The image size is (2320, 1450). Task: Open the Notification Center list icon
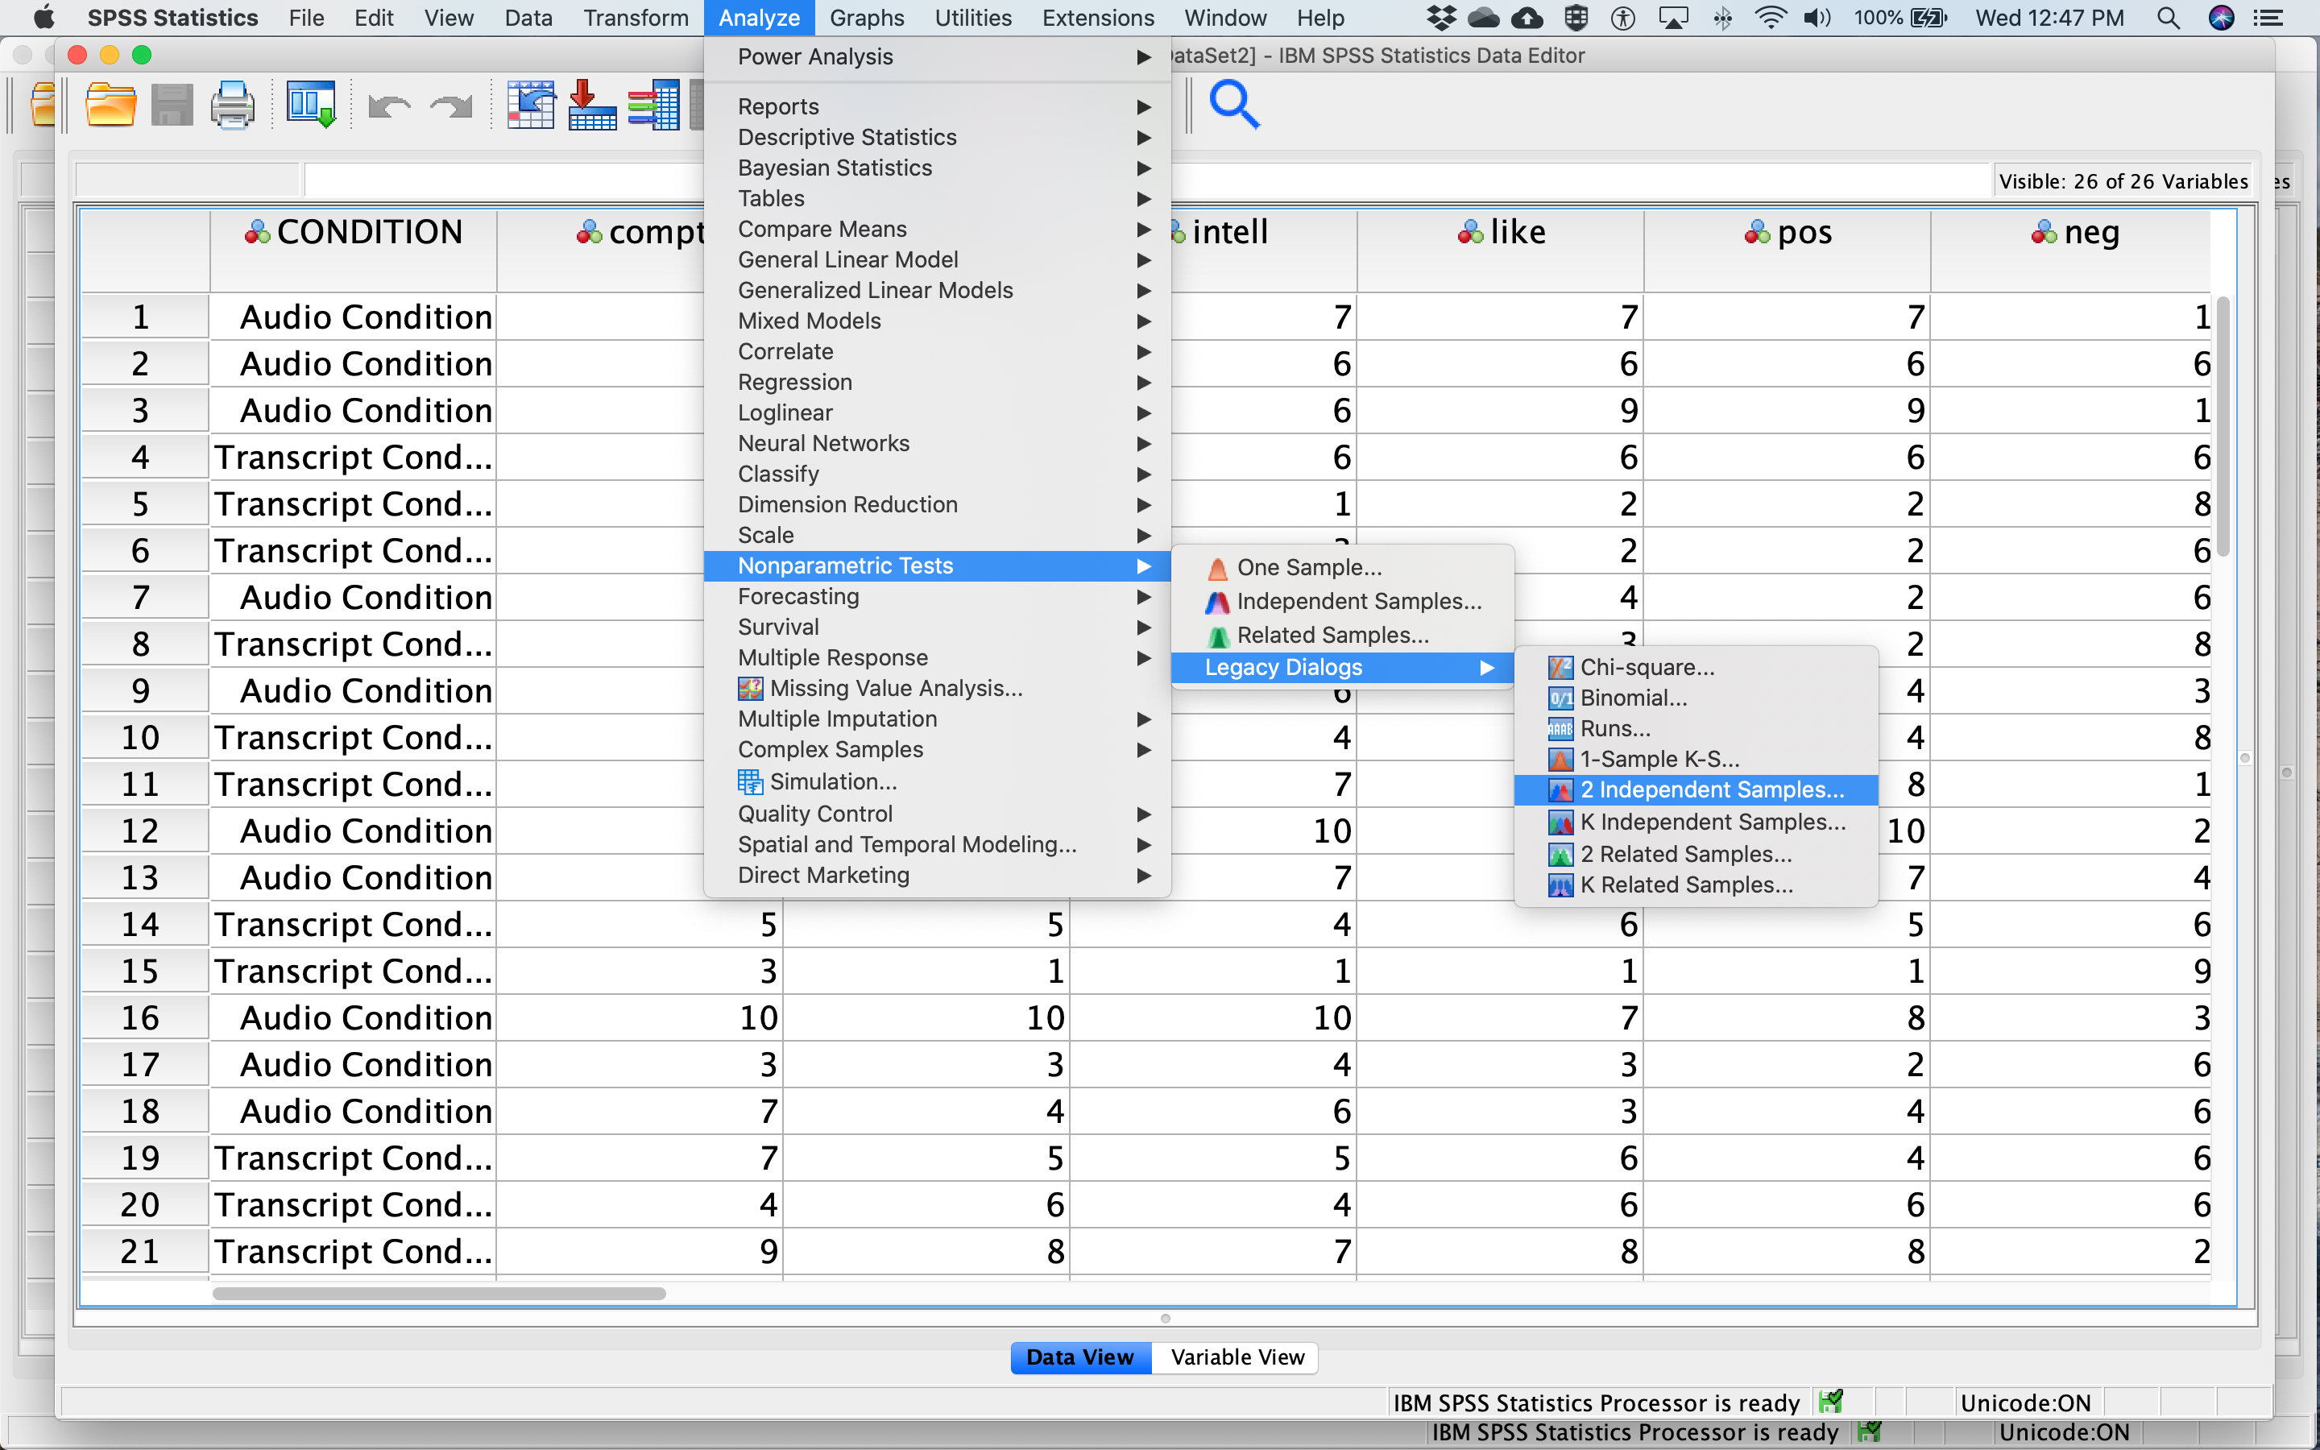(x=2268, y=17)
